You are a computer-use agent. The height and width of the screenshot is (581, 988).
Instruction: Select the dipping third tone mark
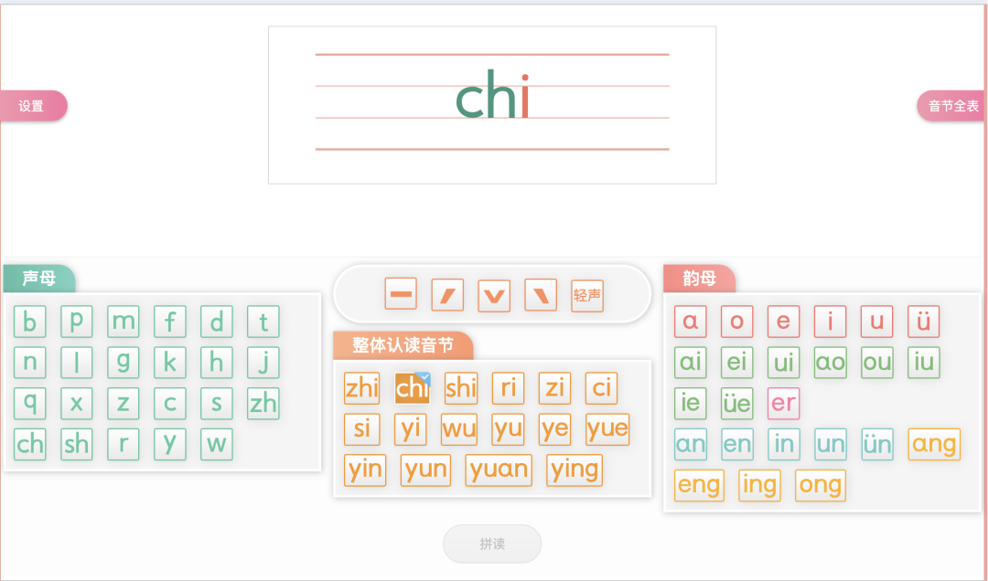493,293
